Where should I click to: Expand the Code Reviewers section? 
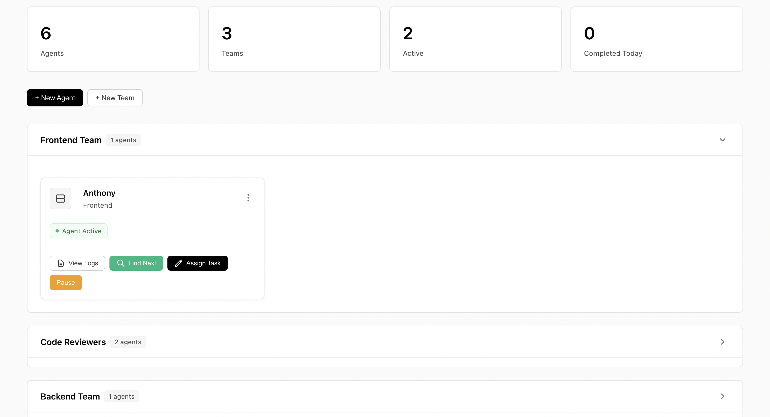click(722, 342)
